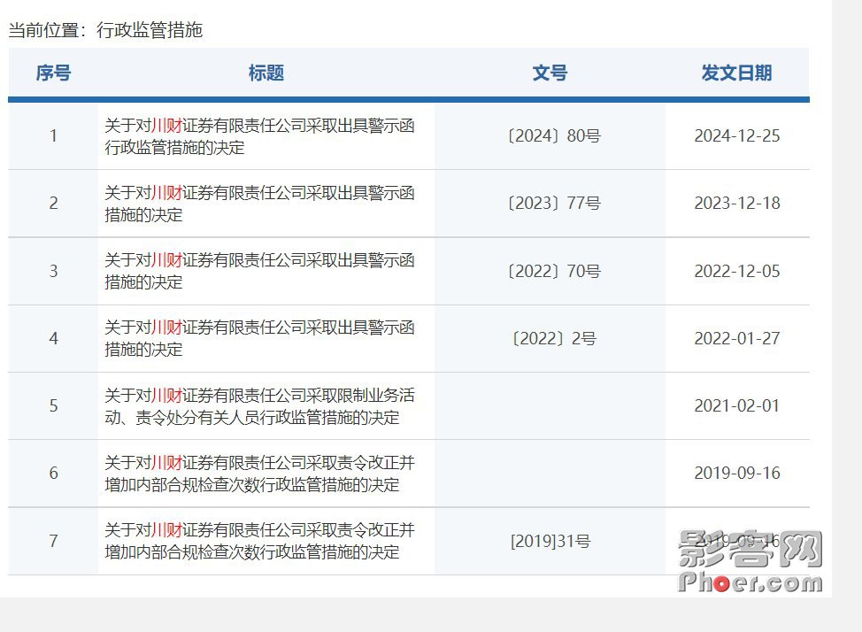This screenshot has height=632, width=862.
Task: Click the 发文日期 column header
Action: (736, 73)
